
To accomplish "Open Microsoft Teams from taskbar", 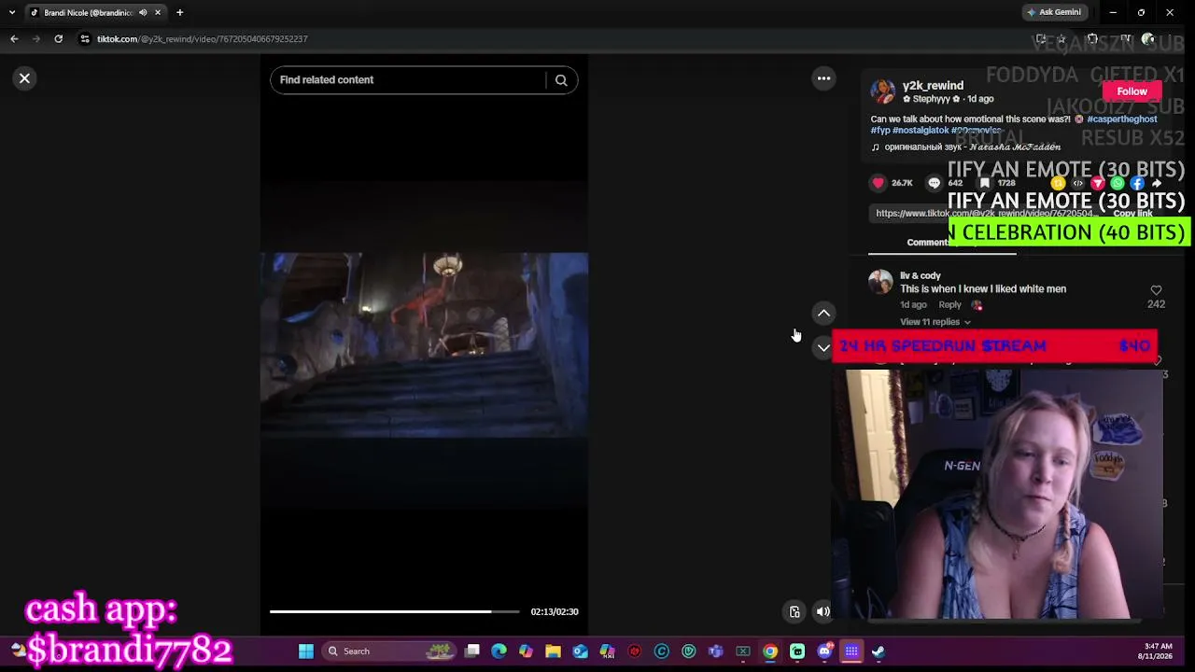I will pos(716,651).
